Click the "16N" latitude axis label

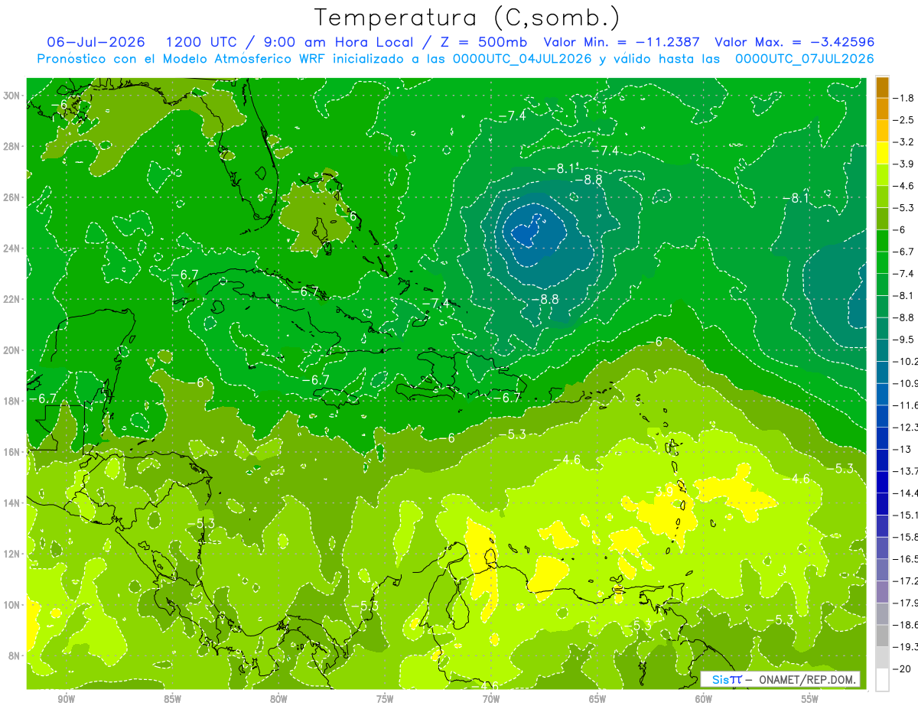click(x=13, y=452)
